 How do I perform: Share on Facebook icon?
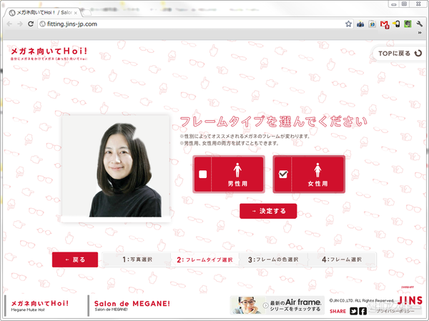pos(363,311)
